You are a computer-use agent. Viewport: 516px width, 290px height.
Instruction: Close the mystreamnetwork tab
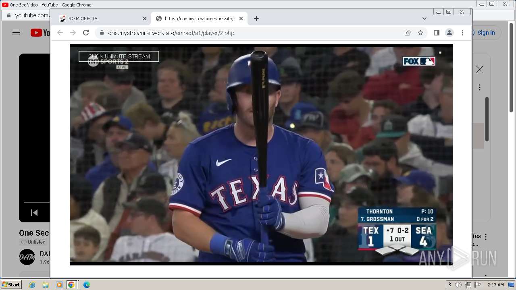(241, 19)
